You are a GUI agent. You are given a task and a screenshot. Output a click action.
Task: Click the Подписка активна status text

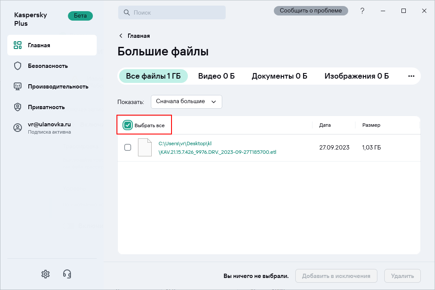pos(49,132)
